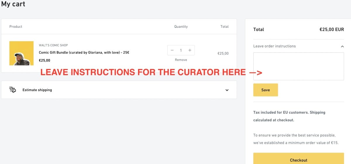The width and height of the screenshot is (351, 164).
Task: Expand the Estimate shipping chevron
Action: pos(227,90)
